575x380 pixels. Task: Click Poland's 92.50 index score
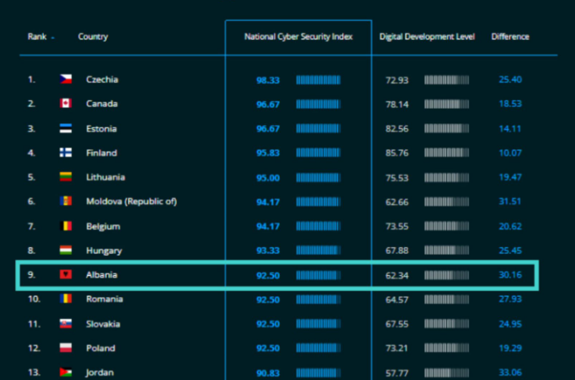coord(268,348)
